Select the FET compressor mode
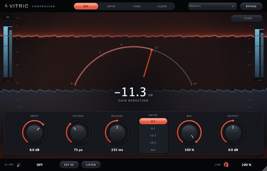 click(86, 6)
